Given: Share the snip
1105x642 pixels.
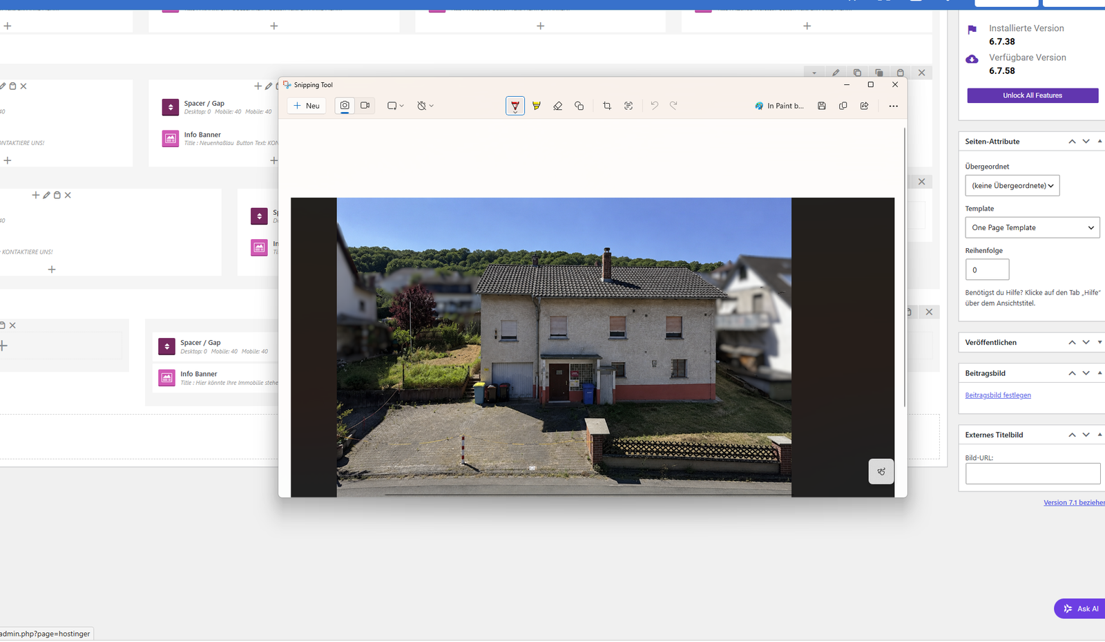Looking at the screenshot, I should coord(865,106).
